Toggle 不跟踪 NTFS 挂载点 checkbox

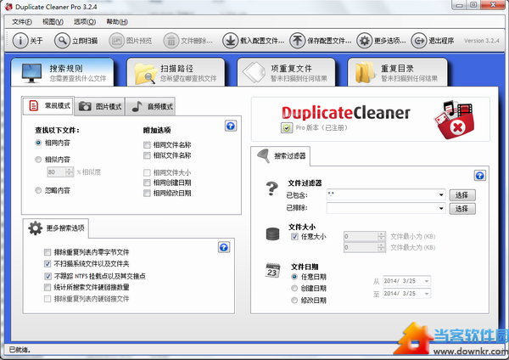48,276
